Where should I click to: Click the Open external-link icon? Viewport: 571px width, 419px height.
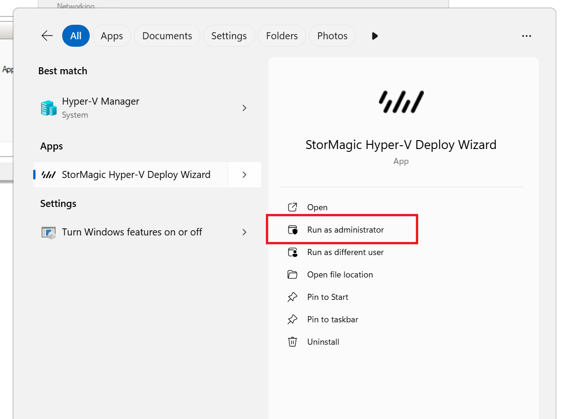click(293, 207)
